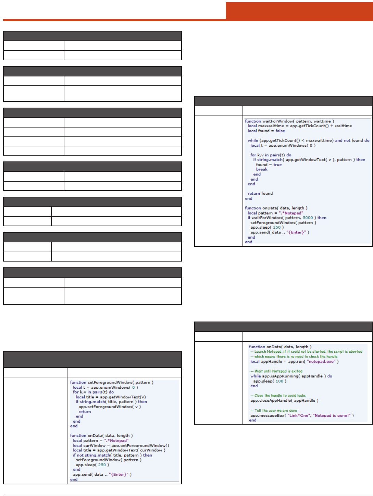Click the 'if string.match( app.getWindowText( v ), pattern )' line

point(309,159)
